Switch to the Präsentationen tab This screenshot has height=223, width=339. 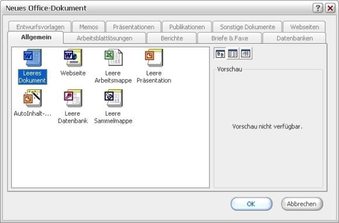coord(134,27)
